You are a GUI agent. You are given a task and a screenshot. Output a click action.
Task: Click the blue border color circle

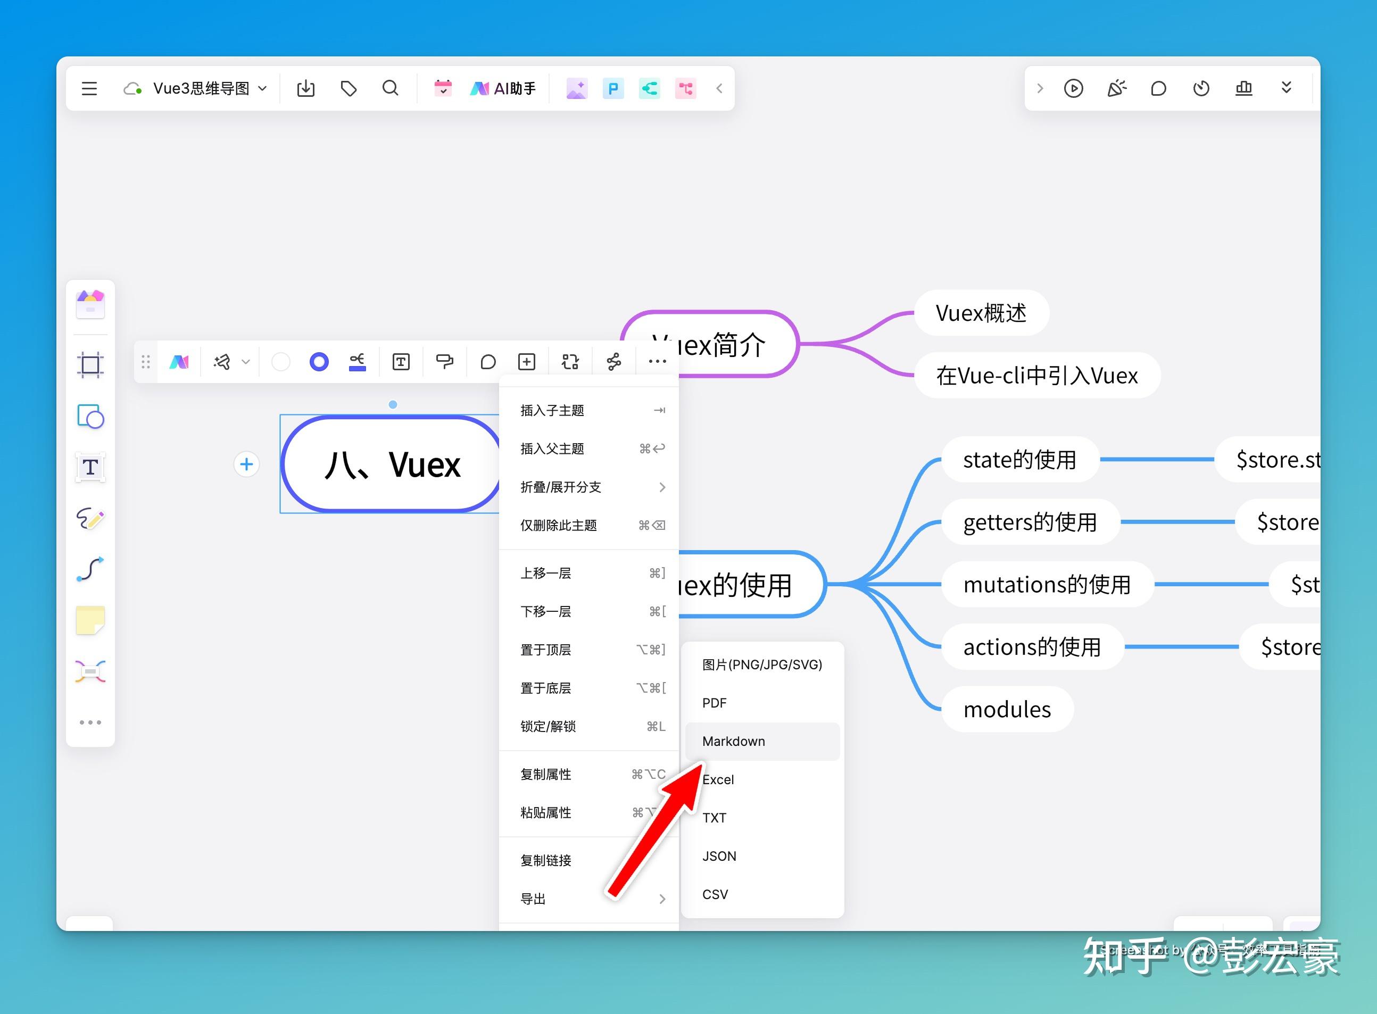[x=319, y=362]
